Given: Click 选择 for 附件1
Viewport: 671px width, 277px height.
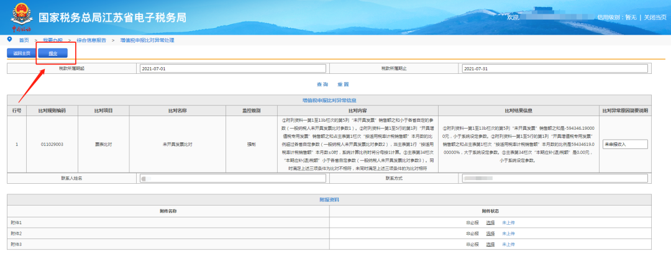Looking at the screenshot, I should pos(490,223).
